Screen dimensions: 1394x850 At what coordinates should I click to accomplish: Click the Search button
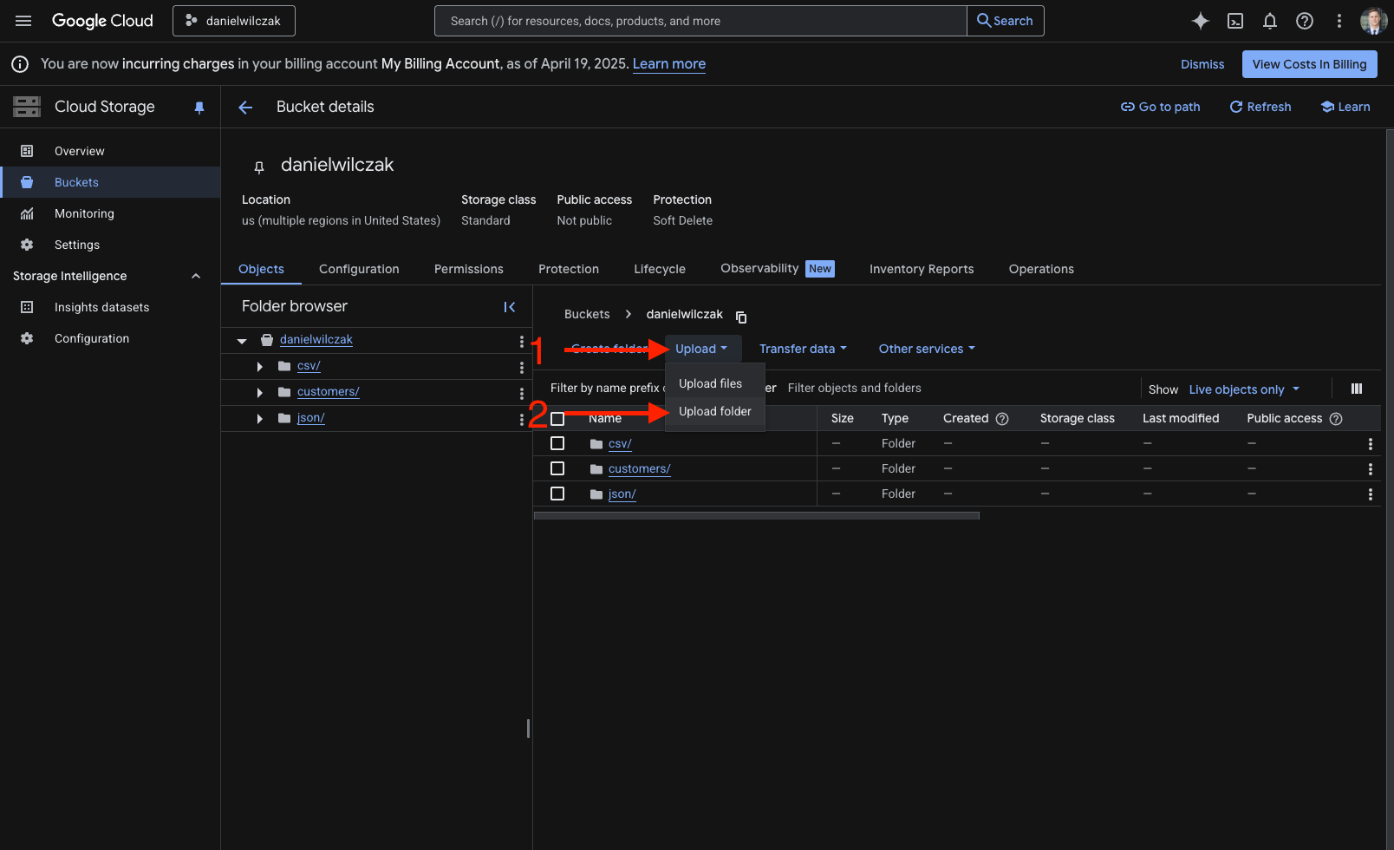(x=1006, y=21)
